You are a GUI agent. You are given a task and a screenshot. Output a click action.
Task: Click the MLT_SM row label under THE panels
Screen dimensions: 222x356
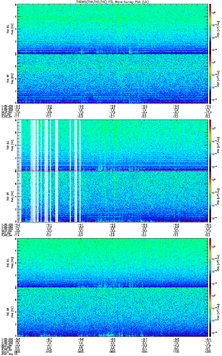tap(6, 348)
